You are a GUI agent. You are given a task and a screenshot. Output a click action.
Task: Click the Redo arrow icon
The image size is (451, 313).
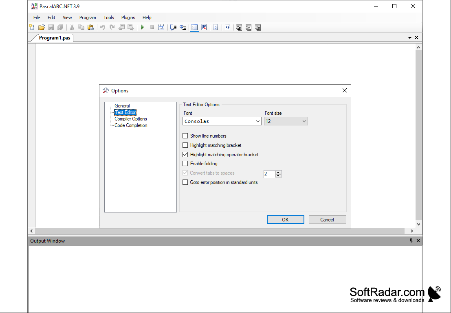[x=112, y=27]
